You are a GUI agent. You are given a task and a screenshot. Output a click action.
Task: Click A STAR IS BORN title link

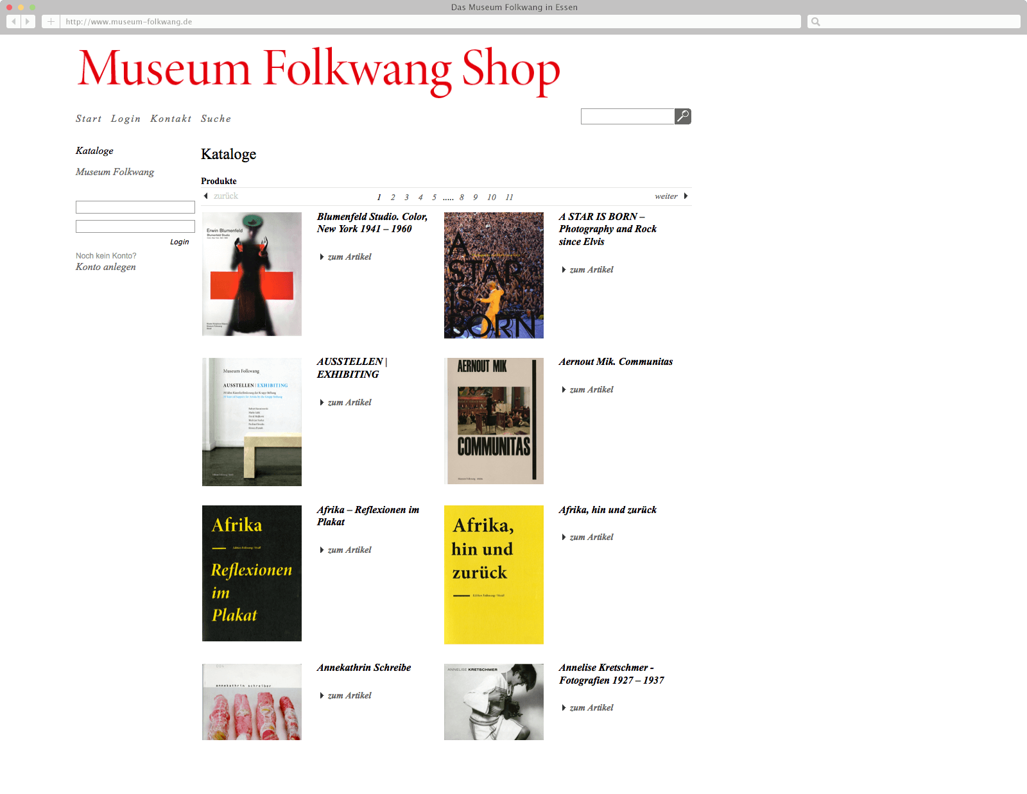pyautogui.click(x=608, y=229)
